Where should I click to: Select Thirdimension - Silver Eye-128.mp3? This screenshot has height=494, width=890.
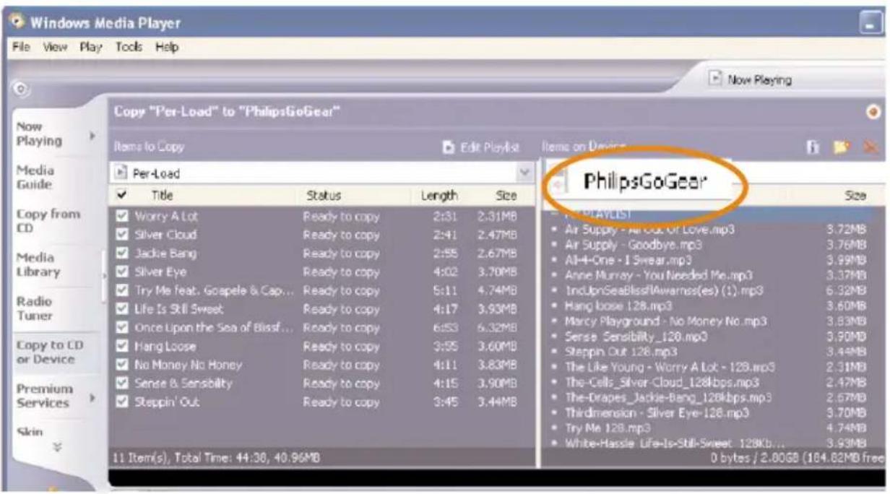(x=657, y=413)
